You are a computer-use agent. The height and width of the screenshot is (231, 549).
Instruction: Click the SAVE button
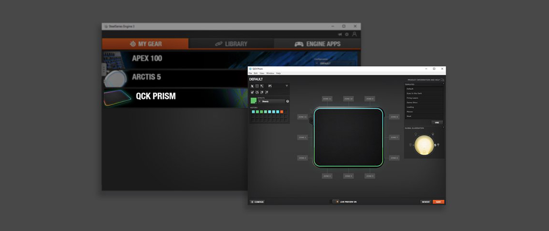pyautogui.click(x=438, y=202)
